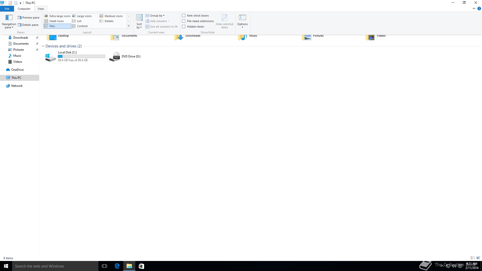482x271 pixels.
Task: Open the Group by dropdown
Action: tap(155, 16)
